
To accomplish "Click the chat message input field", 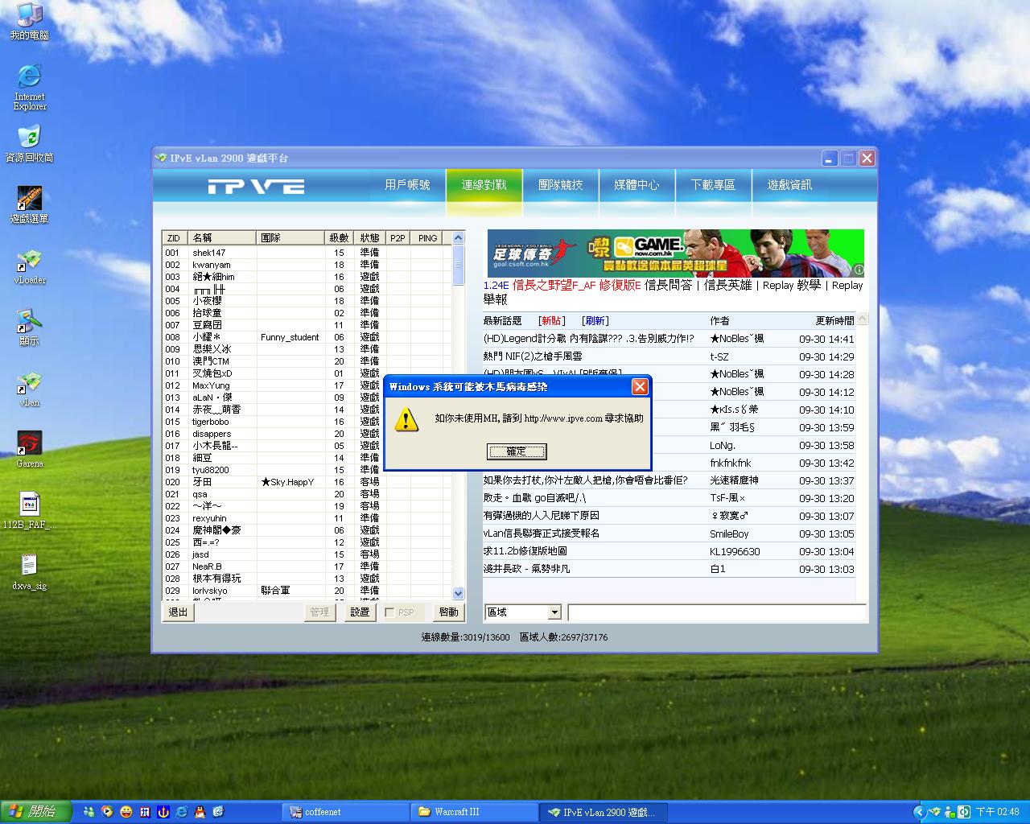I will point(717,612).
